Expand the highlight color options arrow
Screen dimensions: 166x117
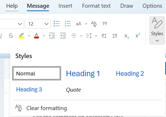pyautogui.click(x=29, y=36)
